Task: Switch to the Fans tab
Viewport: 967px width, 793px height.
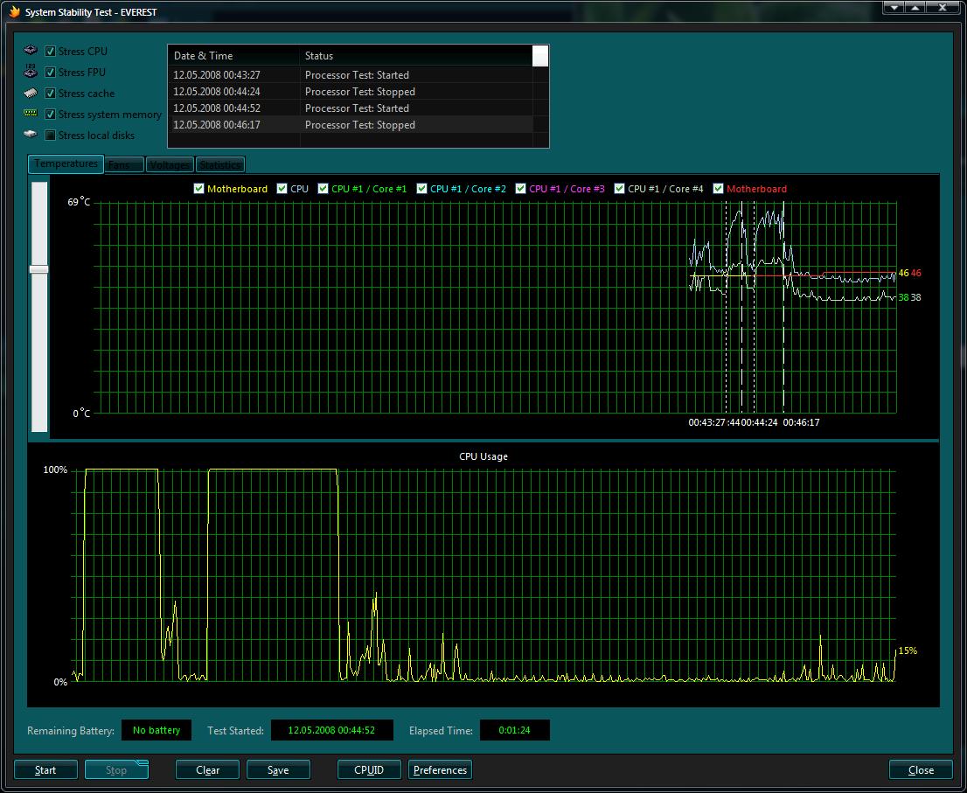Action: [x=124, y=164]
